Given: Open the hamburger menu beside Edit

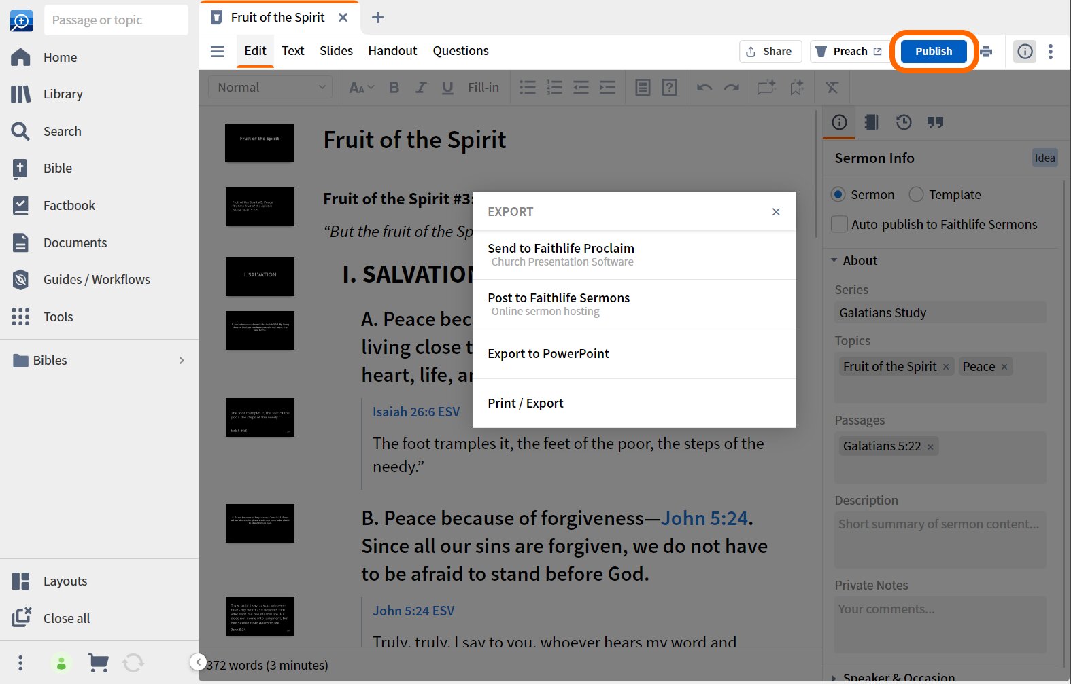Looking at the screenshot, I should (x=218, y=51).
